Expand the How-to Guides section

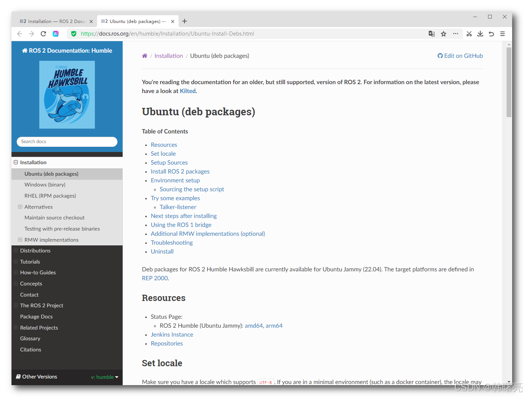tap(16, 272)
